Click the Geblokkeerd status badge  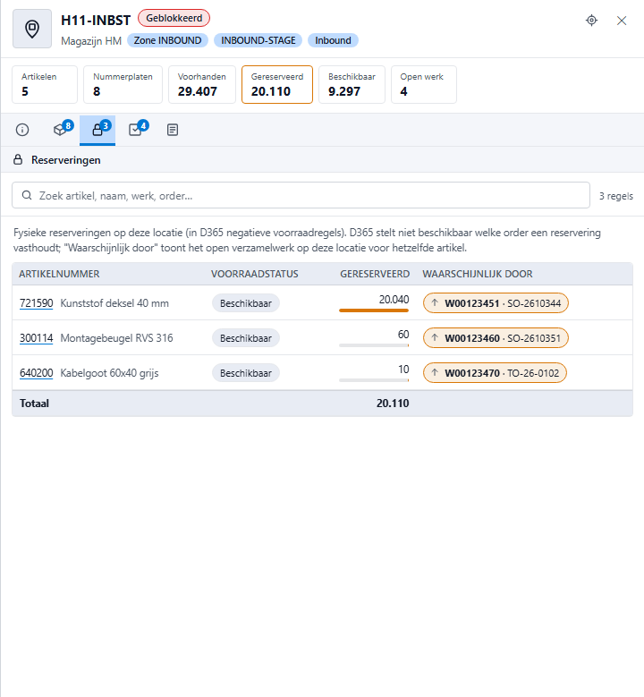click(x=174, y=18)
